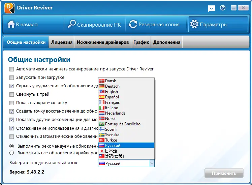Choose Norsk from language list

click(x=126, y=119)
